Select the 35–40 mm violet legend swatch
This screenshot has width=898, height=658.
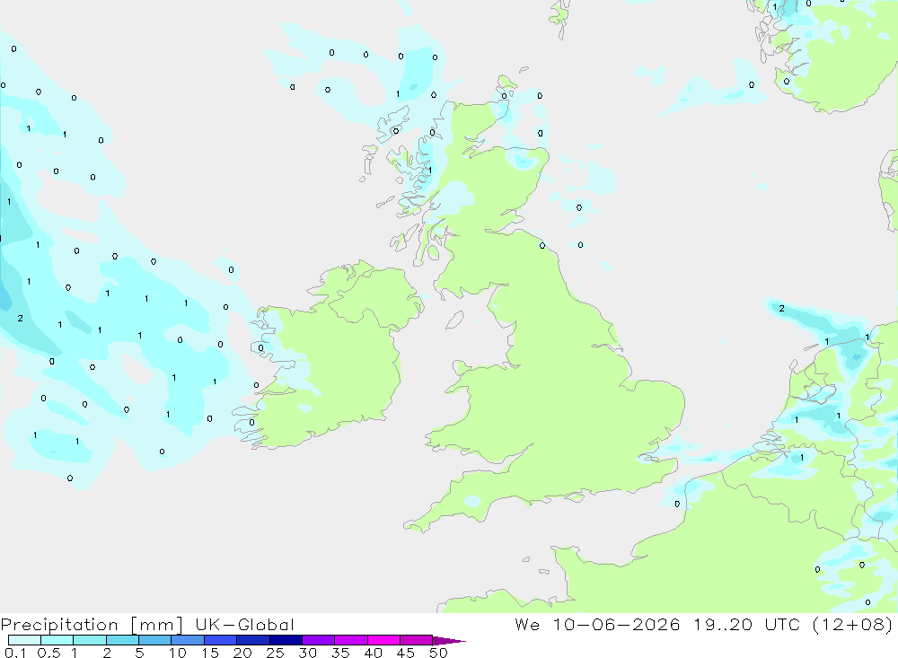pyautogui.click(x=351, y=640)
